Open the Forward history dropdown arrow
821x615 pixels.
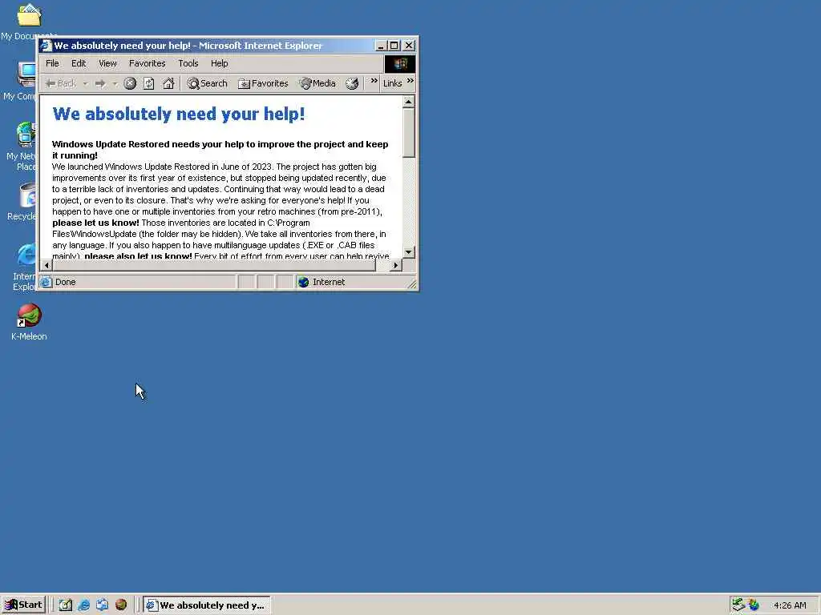pyautogui.click(x=115, y=83)
